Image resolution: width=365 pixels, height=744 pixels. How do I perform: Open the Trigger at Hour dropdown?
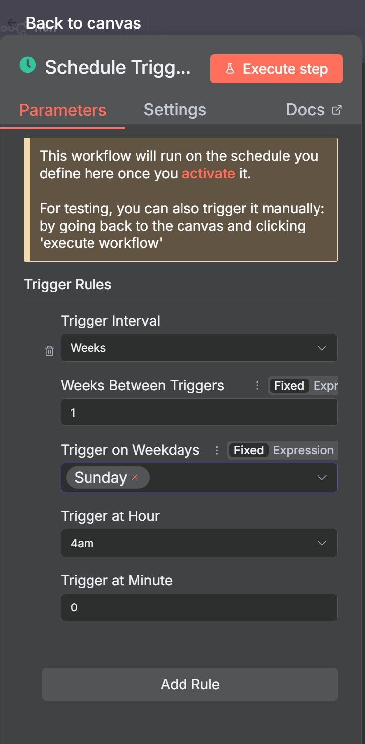(x=199, y=543)
